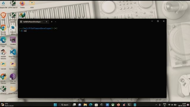Viewport: 190px width, 107px height.
Task: Switch to the Terminal taskbar icon
Action: coord(129,105)
